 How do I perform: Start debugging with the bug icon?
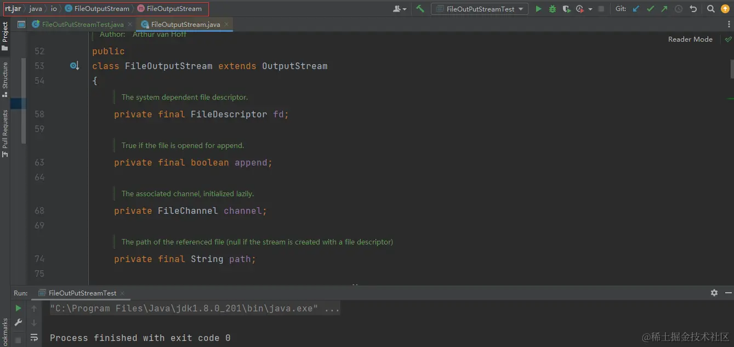click(x=552, y=9)
